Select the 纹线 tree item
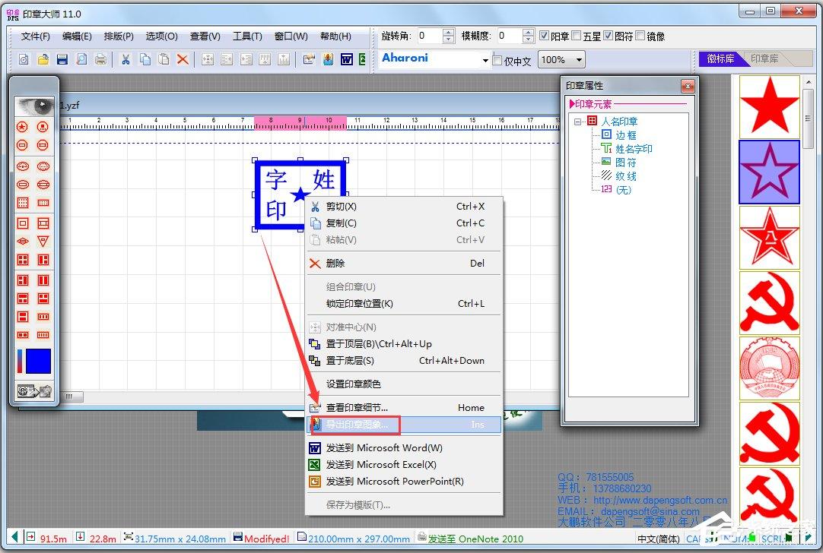 pos(626,176)
